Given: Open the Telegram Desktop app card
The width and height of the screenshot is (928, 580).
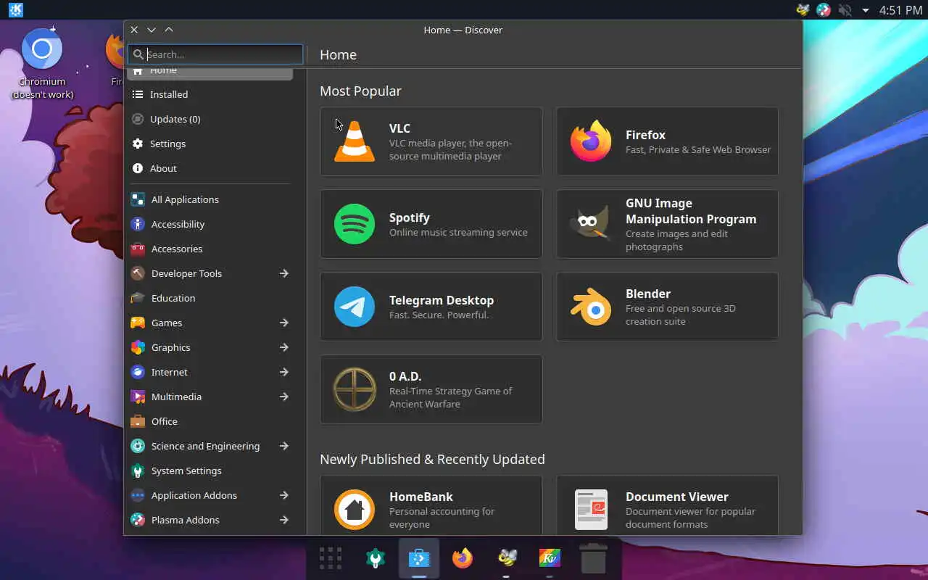Looking at the screenshot, I should (x=431, y=307).
